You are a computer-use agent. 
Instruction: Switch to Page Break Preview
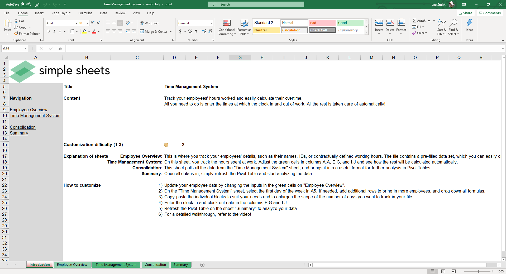point(454,271)
